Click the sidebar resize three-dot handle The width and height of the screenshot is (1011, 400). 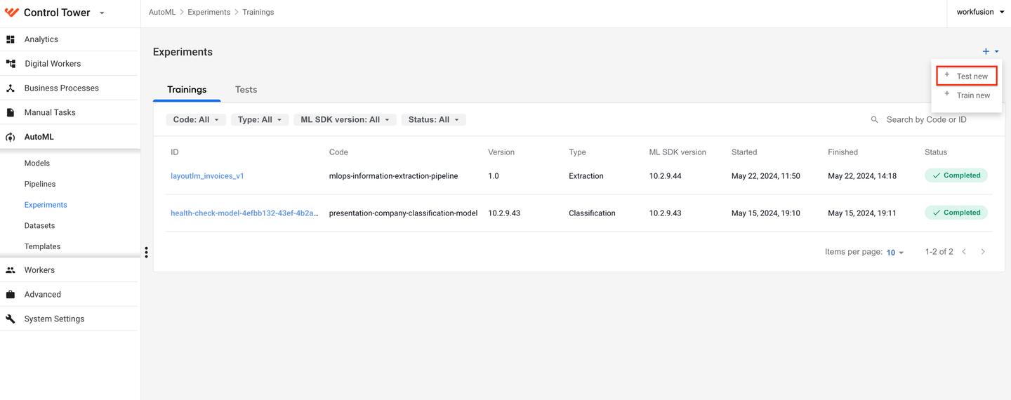146,252
